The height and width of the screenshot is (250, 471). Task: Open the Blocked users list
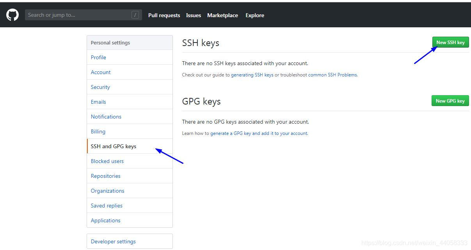(107, 161)
